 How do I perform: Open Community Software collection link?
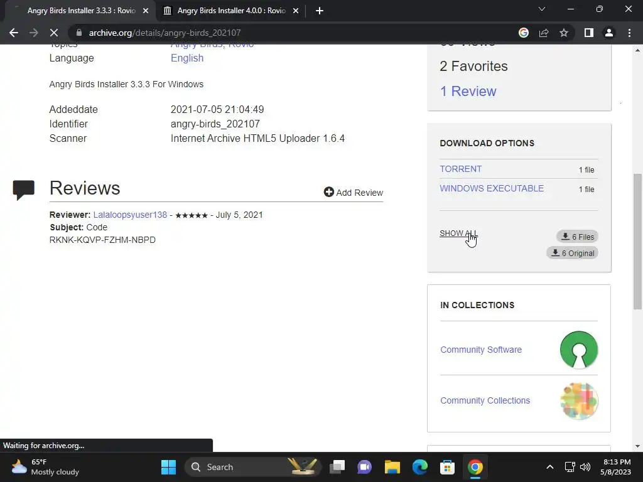(481, 350)
